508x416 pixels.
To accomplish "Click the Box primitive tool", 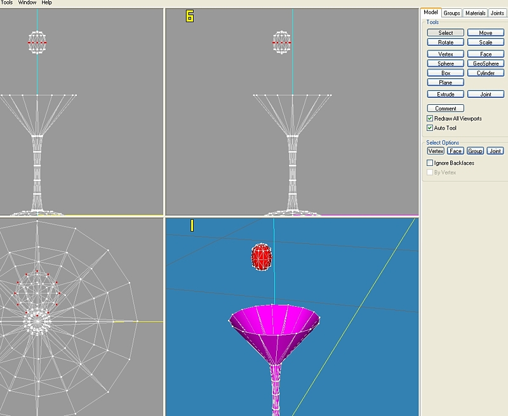I will (446, 73).
